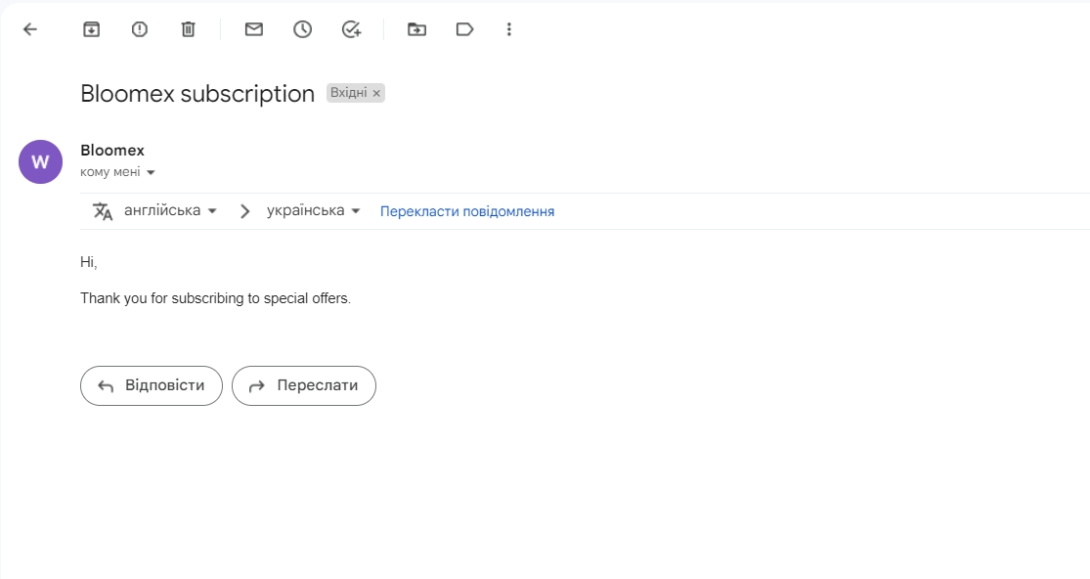Screen dimensions: 1090x579
Task: Click Перекласти повідомлення link
Action: point(467,211)
